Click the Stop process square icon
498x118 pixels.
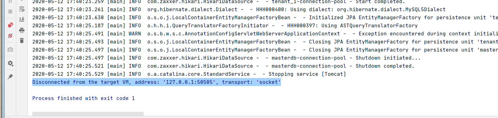pyautogui.click(x=10, y=11)
